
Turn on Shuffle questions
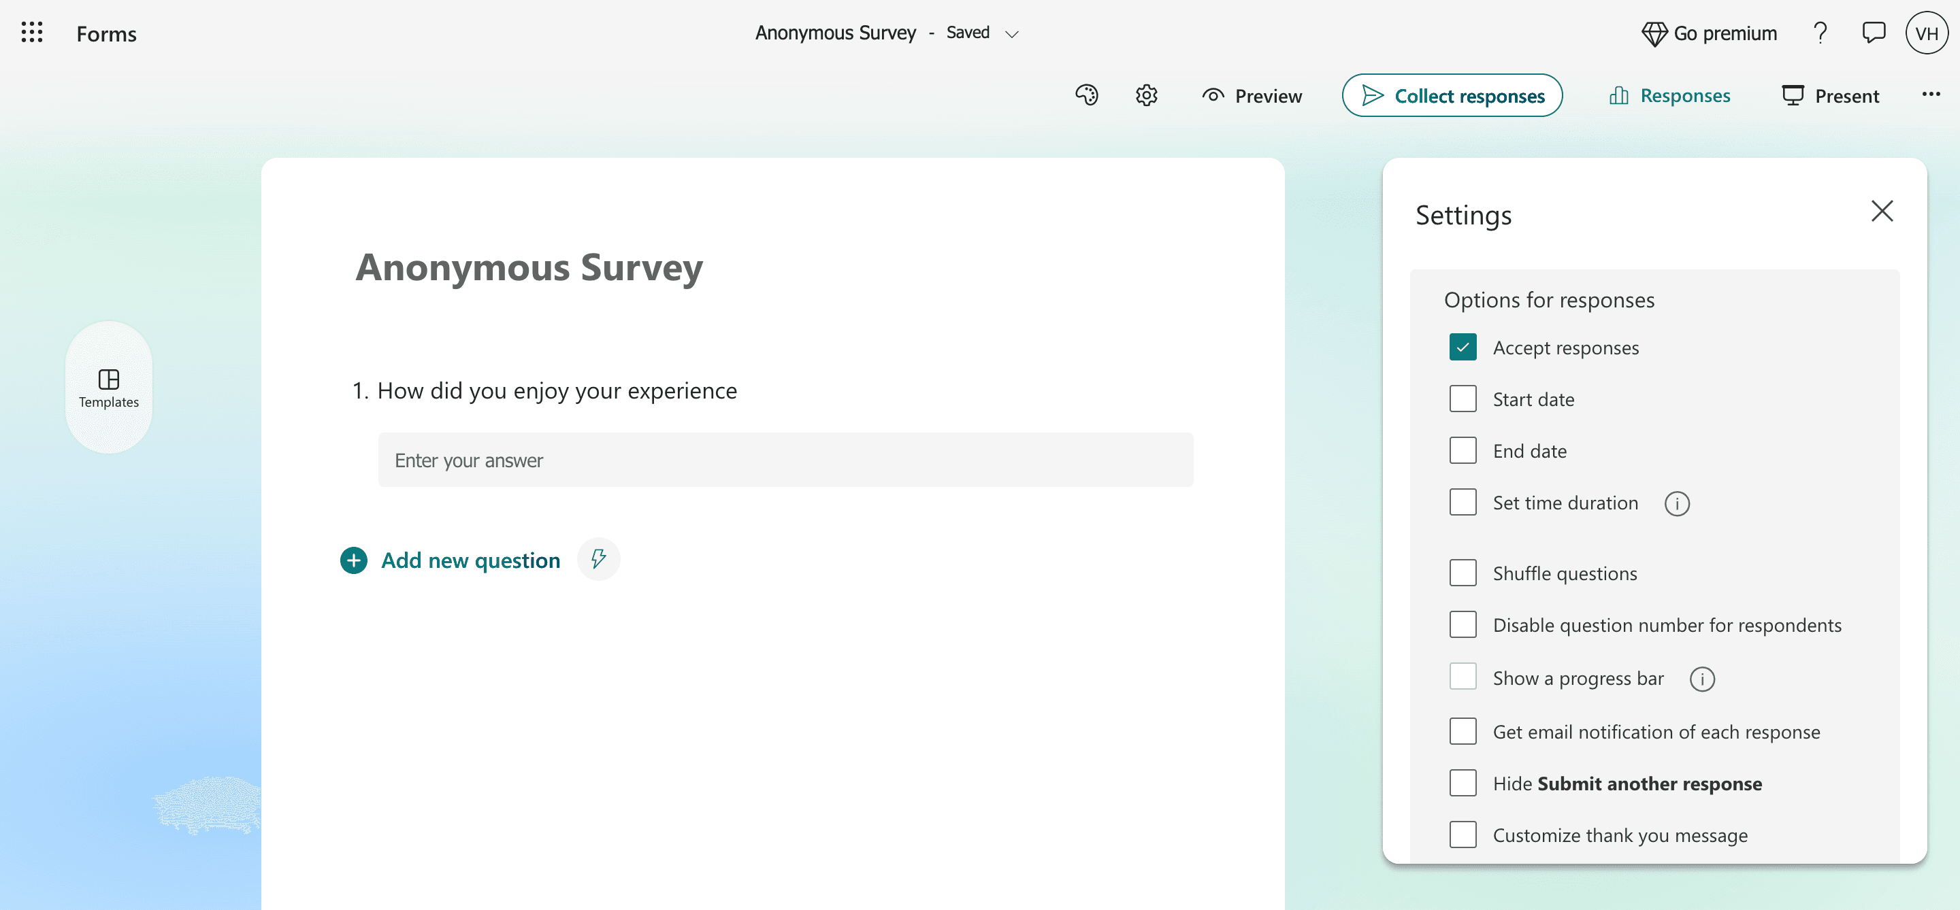(x=1463, y=573)
